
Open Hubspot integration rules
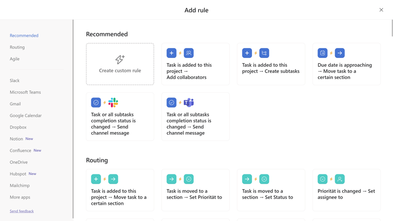(18, 174)
